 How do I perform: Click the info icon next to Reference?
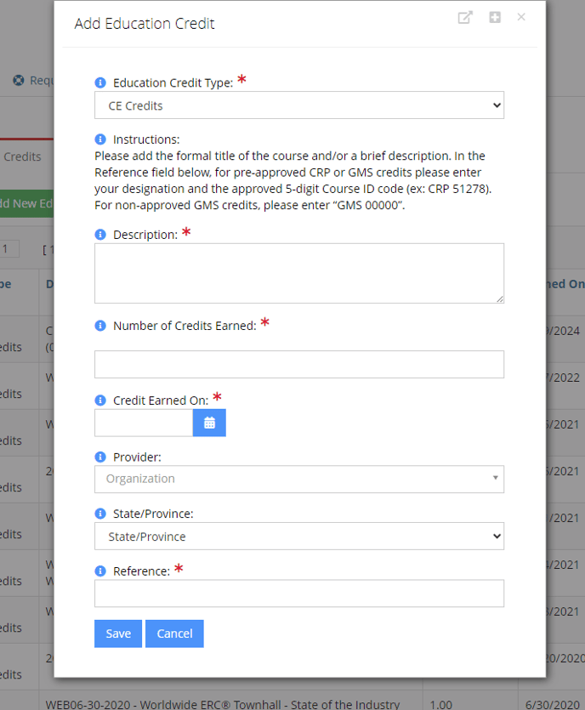(100, 571)
